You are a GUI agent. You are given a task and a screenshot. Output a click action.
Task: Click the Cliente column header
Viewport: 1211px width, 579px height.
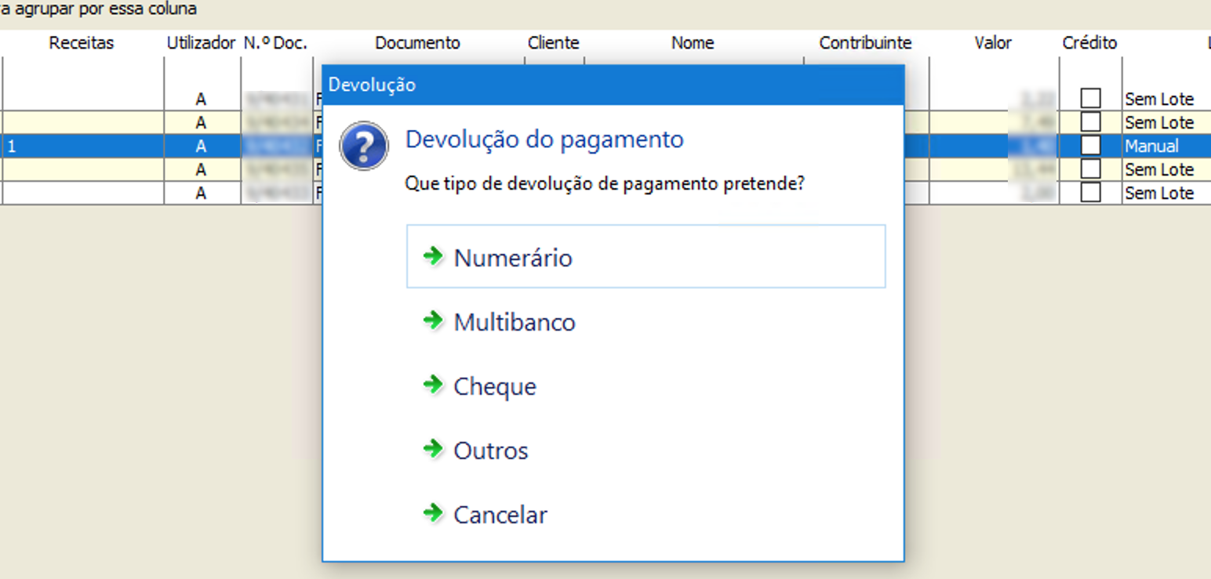553,43
